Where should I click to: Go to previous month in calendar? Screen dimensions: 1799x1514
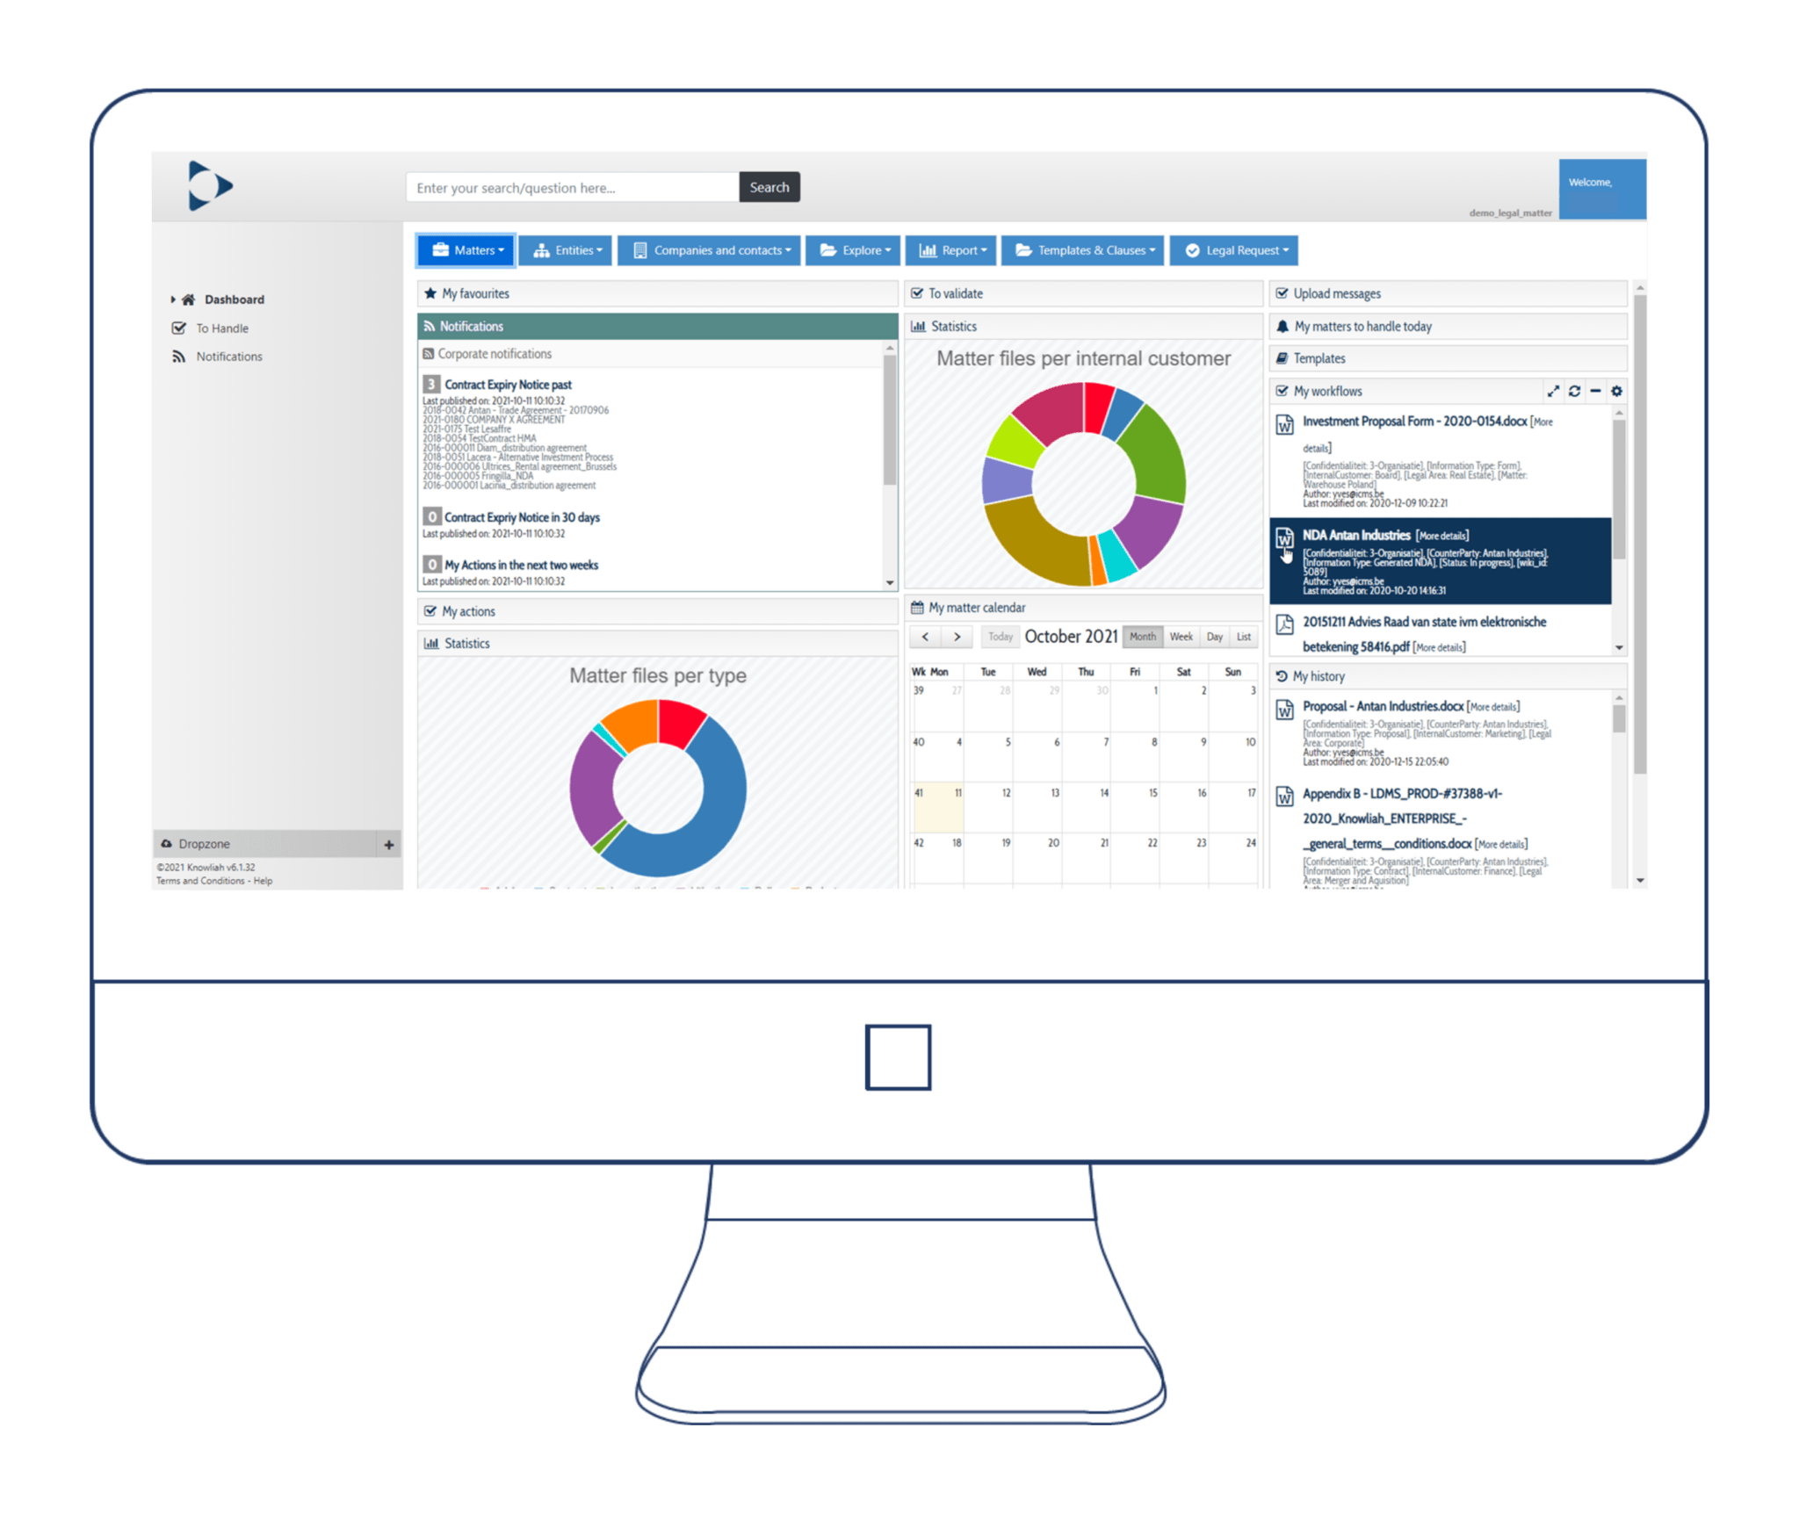pyautogui.click(x=925, y=637)
